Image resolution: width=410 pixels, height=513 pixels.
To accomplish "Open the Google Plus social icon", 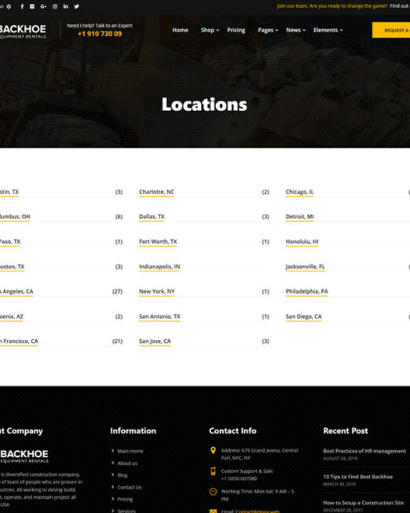I will (43, 6).
